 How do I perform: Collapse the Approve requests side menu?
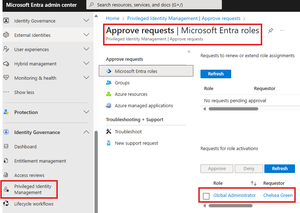pos(189,51)
